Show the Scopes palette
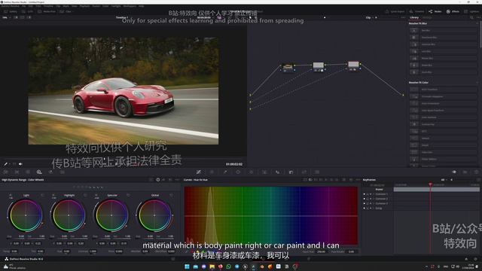The width and height of the screenshot is (482, 271). (x=465, y=172)
